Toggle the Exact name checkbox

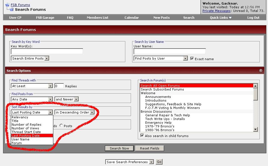(x=192, y=58)
